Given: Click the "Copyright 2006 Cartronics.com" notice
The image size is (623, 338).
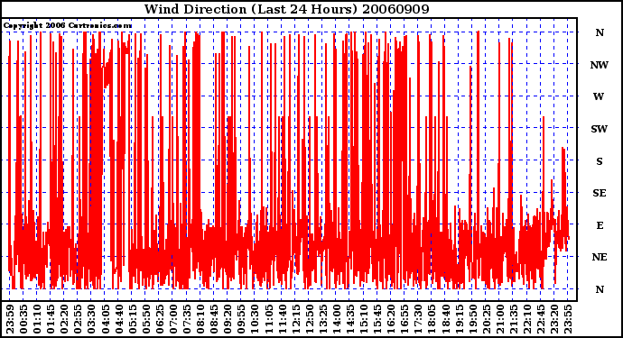Looking at the screenshot, I should tap(68, 26).
